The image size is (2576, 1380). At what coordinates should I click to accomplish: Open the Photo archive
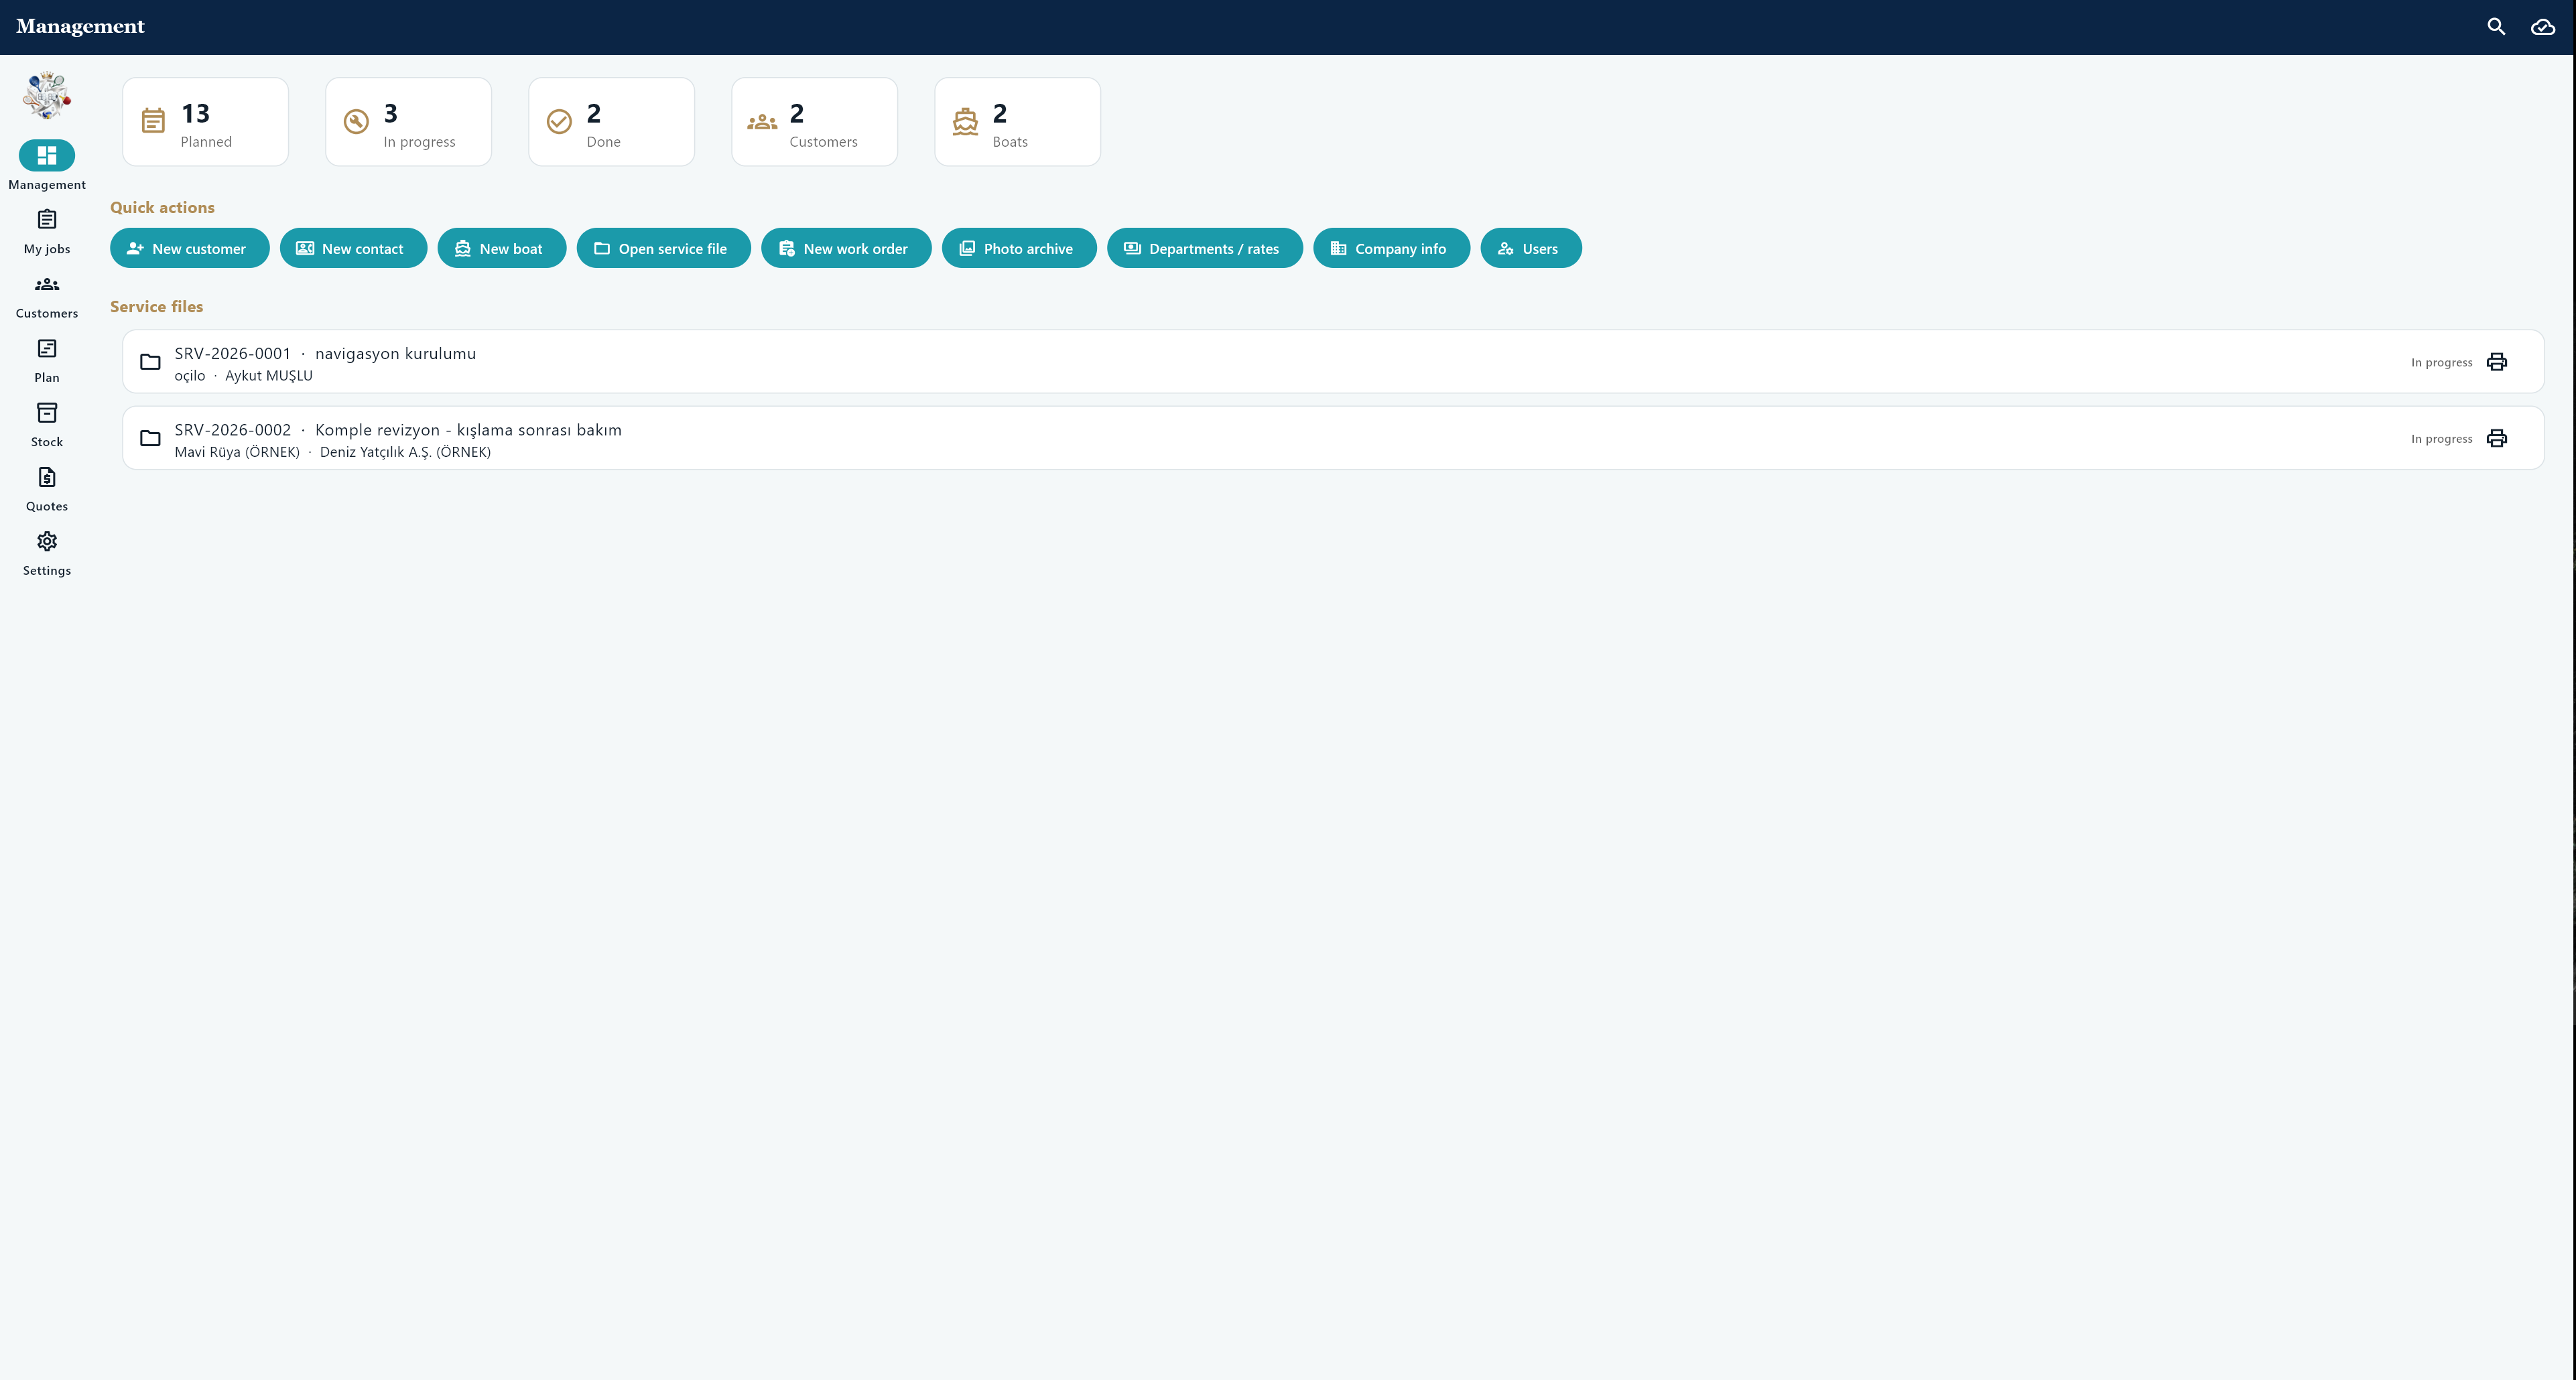(1019, 248)
